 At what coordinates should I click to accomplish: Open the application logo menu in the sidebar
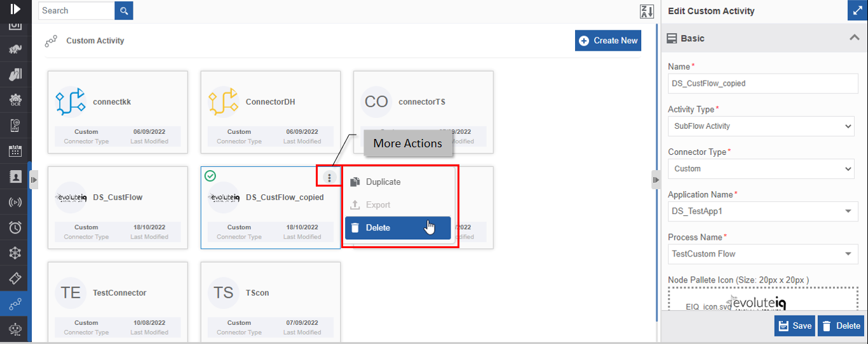click(x=15, y=8)
